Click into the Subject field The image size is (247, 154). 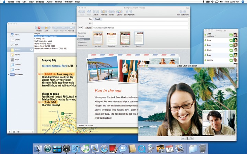140,28
